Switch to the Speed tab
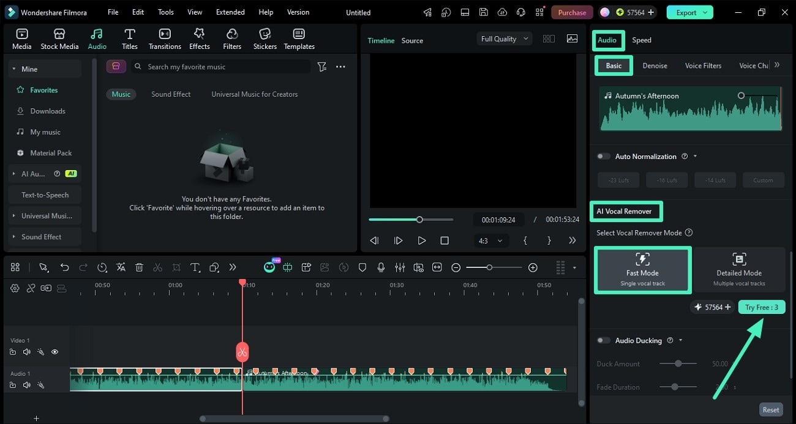The height and width of the screenshot is (424, 796). [x=642, y=40]
